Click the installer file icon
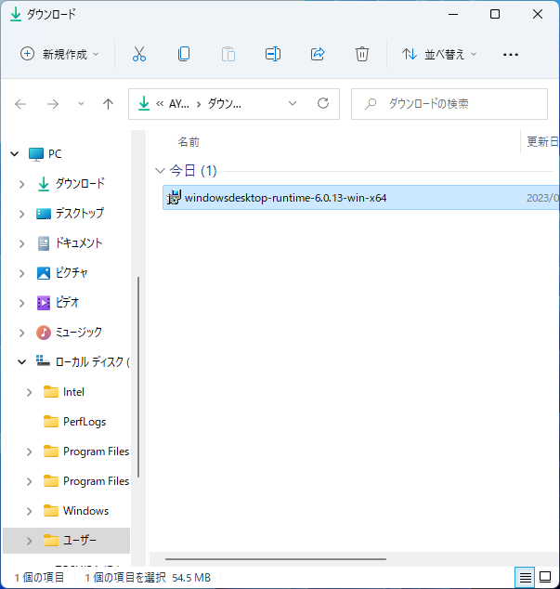 click(174, 198)
